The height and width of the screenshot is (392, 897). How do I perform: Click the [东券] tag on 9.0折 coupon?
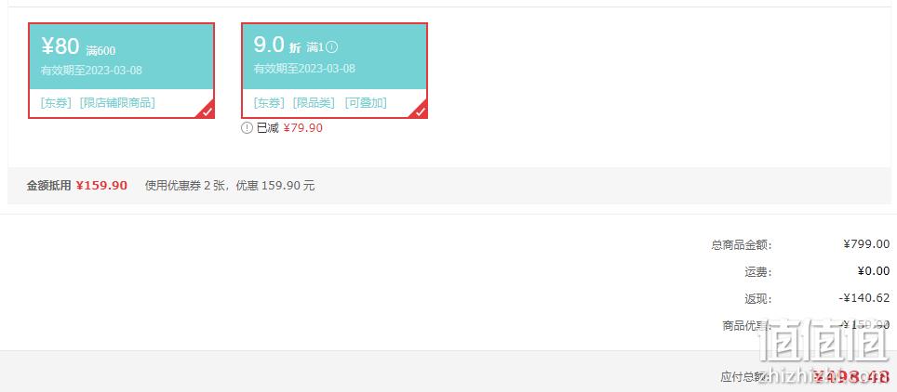(269, 103)
